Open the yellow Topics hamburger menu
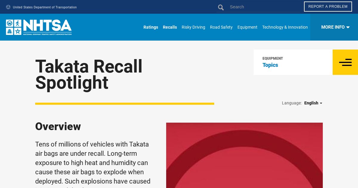This screenshot has height=188, width=358. [345, 62]
